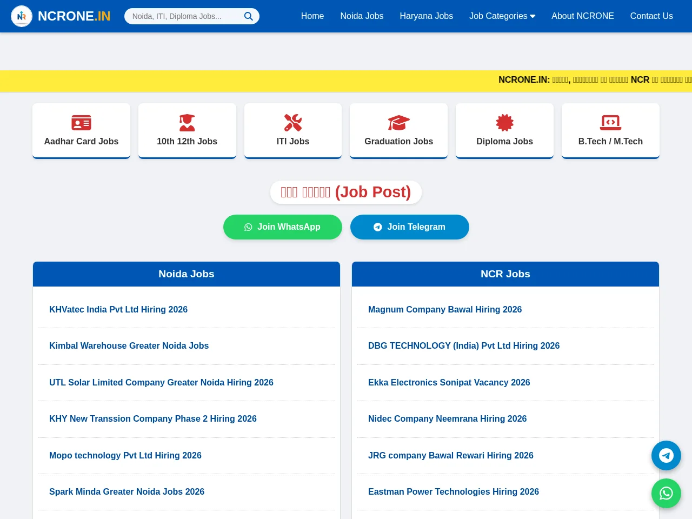Go to Noida Jobs in navigation bar
Image resolution: width=692 pixels, height=519 pixels.
pos(362,16)
